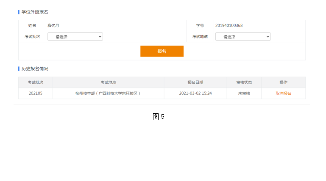
Task: Click the 考试批次 label in the form
Action: click(x=32, y=37)
